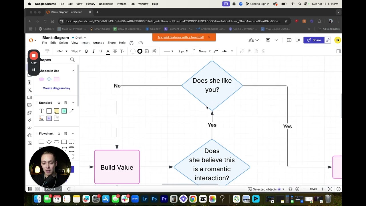Favorite the Flowchart shape library star
This screenshot has height=206, width=366.
59,134
